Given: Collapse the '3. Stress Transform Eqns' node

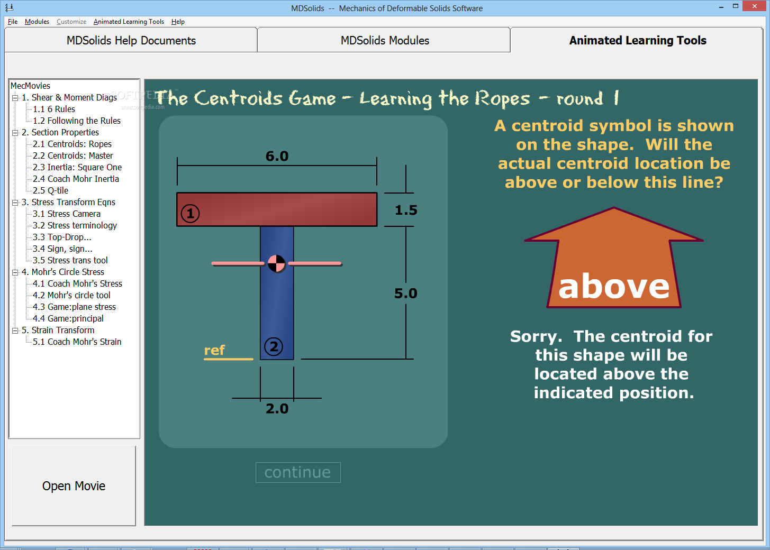Looking at the screenshot, I should 15,203.
